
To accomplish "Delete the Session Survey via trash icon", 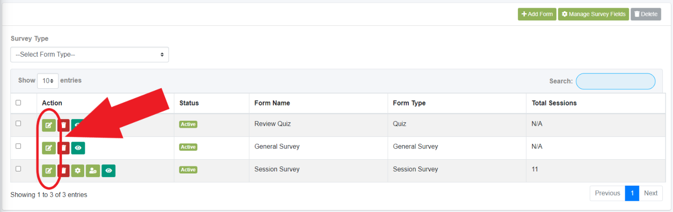I will point(63,171).
